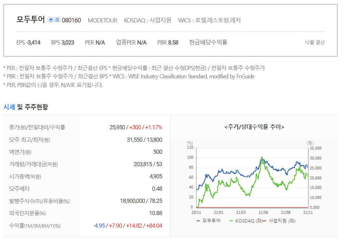Click the KOSDAQ (좌) green legend entry

pyautogui.click(x=246, y=221)
